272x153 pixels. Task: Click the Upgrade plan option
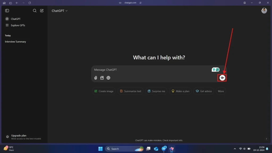pyautogui.click(x=24, y=137)
